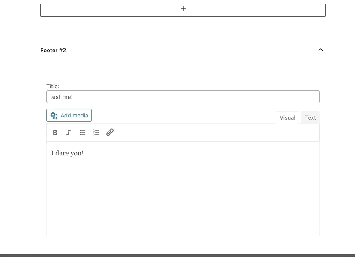The height and width of the screenshot is (257, 355).
Task: Toggle italic formatting
Action: tap(69, 133)
